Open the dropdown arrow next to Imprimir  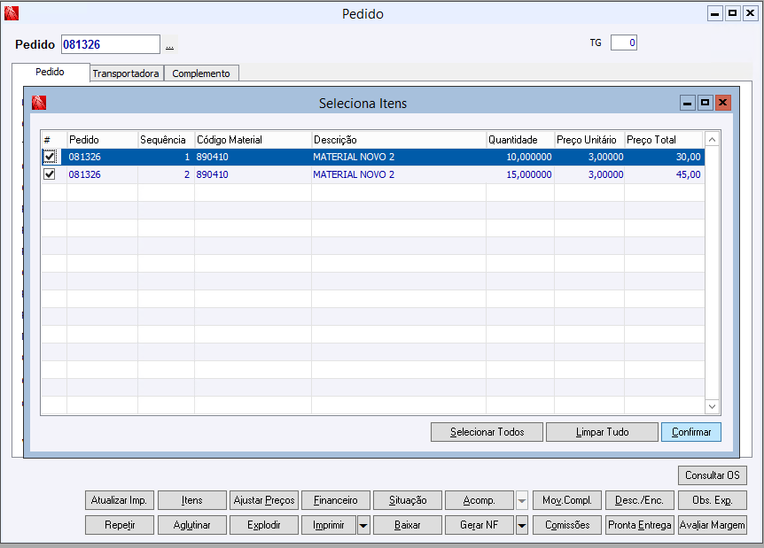tap(363, 525)
